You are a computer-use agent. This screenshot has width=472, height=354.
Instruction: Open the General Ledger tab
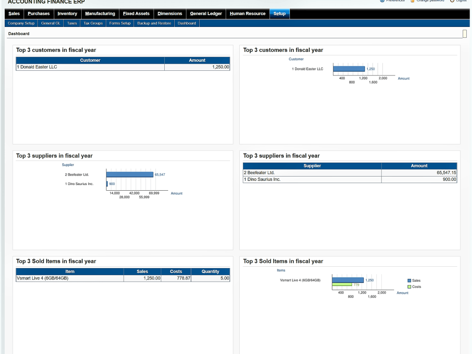point(206,14)
